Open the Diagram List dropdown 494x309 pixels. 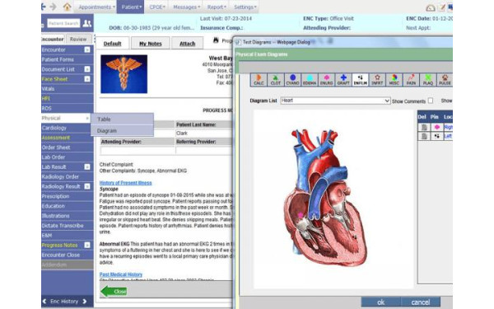[335, 101]
